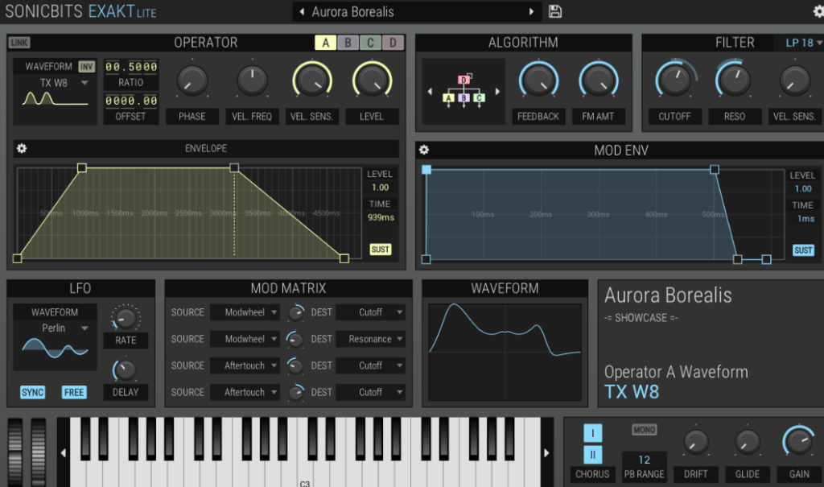Image resolution: width=824 pixels, height=487 pixels.
Task: Open first row Cutoff destination dropdown
Action: pos(370,312)
